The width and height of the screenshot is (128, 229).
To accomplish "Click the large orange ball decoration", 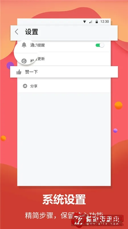I will click(x=118, y=105).
